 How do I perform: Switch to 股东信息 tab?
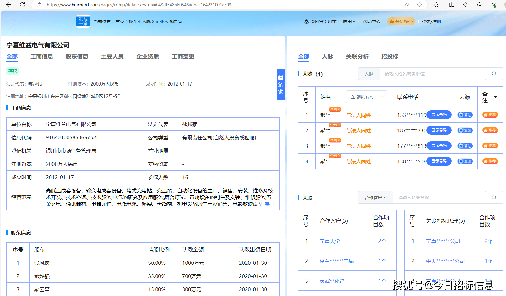(77, 57)
